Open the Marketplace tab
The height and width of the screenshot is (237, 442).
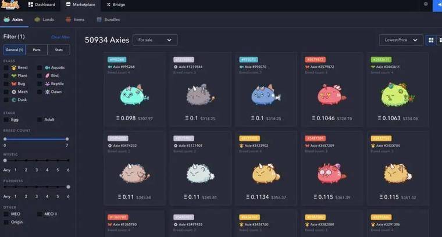pos(81,5)
